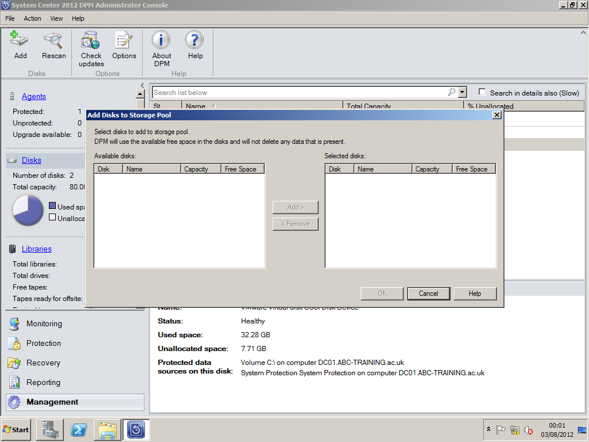The image size is (589, 442).
Task: Click the Monitoring workspace icon
Action: pos(14,323)
